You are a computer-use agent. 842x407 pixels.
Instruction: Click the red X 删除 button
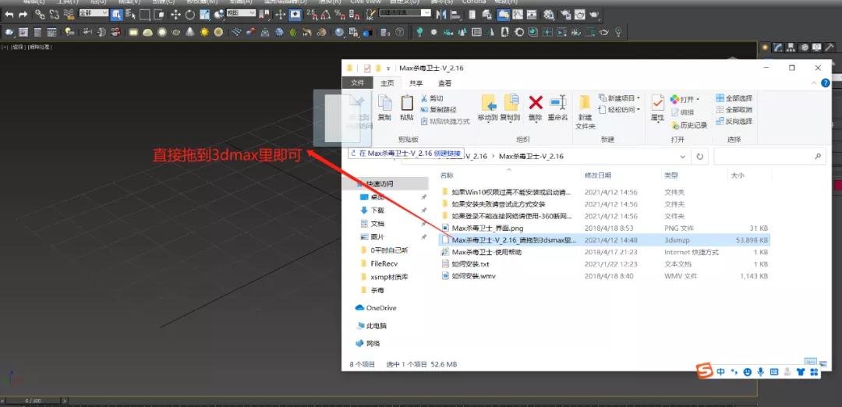tap(536, 108)
